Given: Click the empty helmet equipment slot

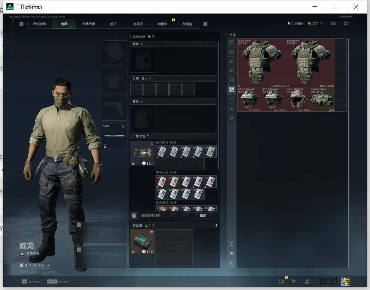Looking at the screenshot, I should coord(114,52).
